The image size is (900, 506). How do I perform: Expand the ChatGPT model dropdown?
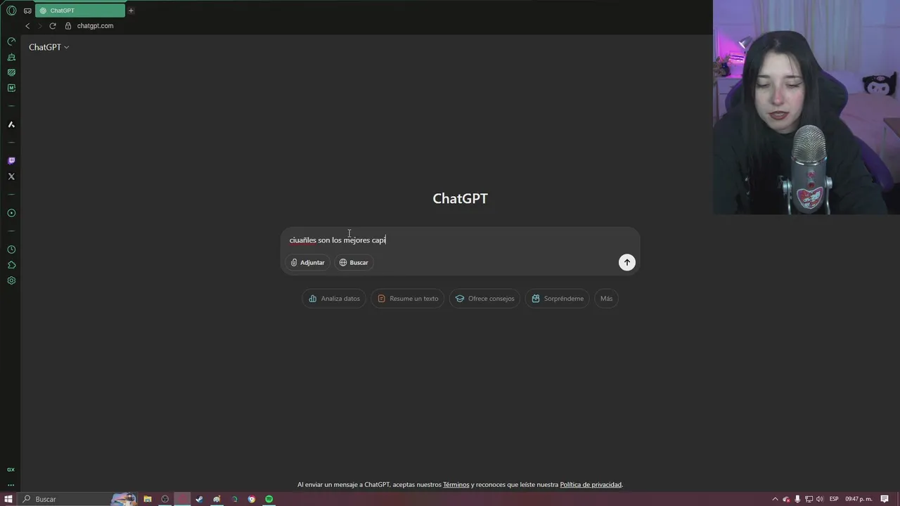point(49,47)
